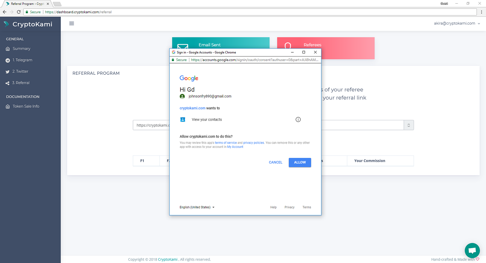Click the browser forward arrow
Screen dimensions: 486x263
(x=12, y=12)
